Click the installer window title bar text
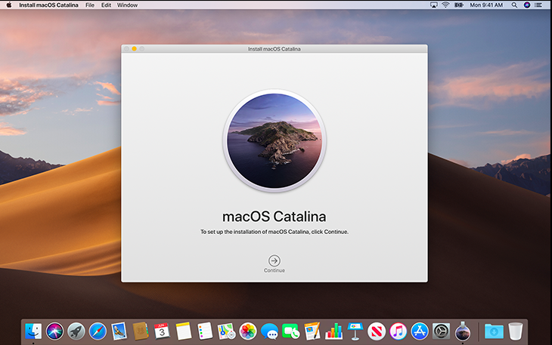The width and height of the screenshot is (552, 345). pos(274,49)
